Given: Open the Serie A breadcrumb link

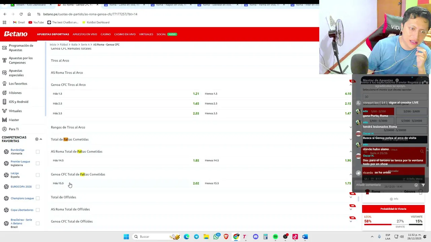Looking at the screenshot, I should click(85, 44).
